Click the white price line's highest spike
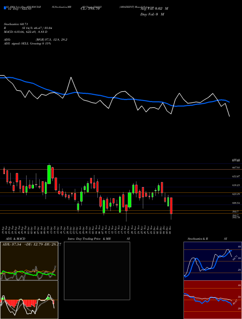The width and height of the screenshot is (242, 319). tap(71, 77)
